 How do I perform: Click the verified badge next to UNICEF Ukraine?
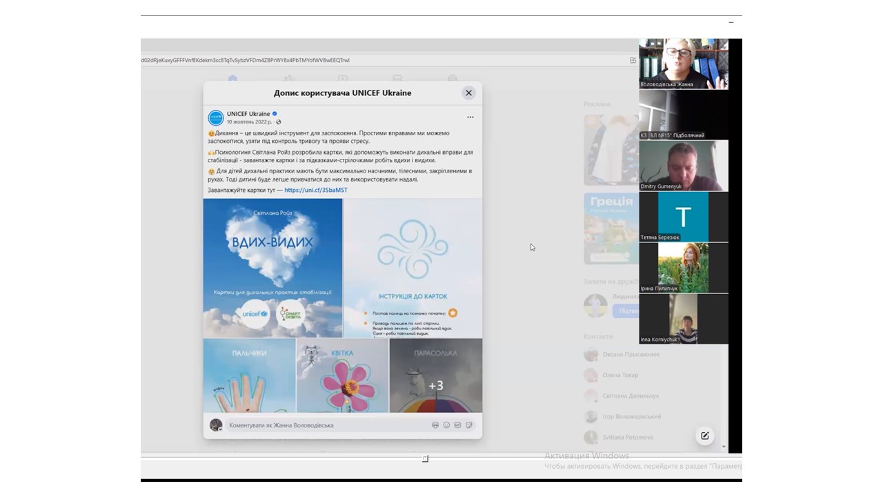coord(275,114)
